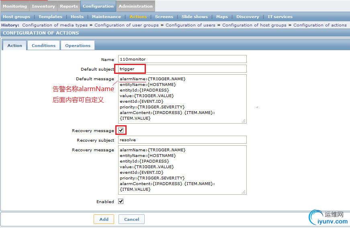
Task: Click the Add button
Action: tap(104, 219)
